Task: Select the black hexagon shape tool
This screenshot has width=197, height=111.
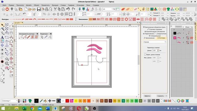Action: pos(2,62)
